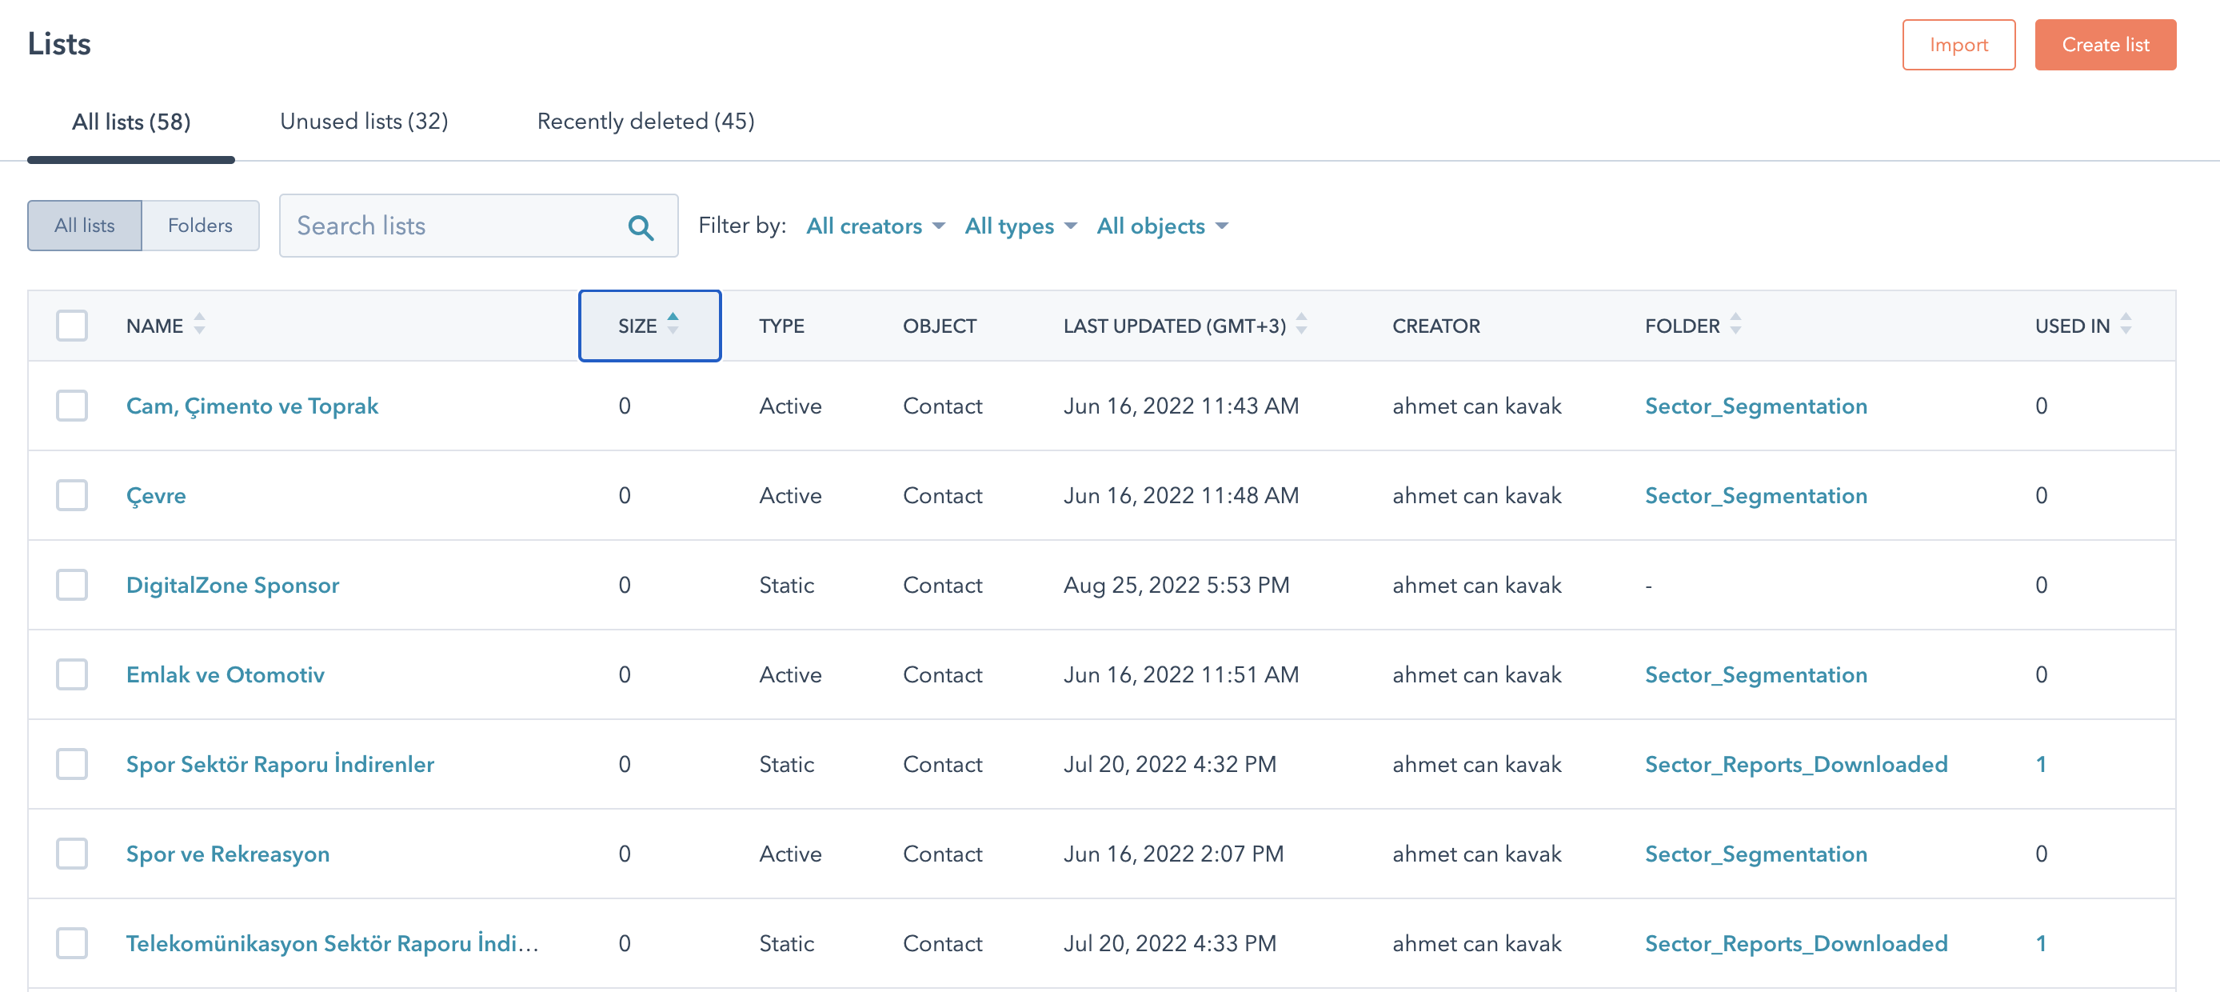
Task: Click the TYPE column header
Action: (781, 326)
